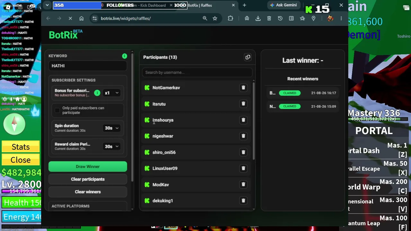Click the location pin toolbar icon
The height and width of the screenshot is (231, 411).
coord(313,18)
